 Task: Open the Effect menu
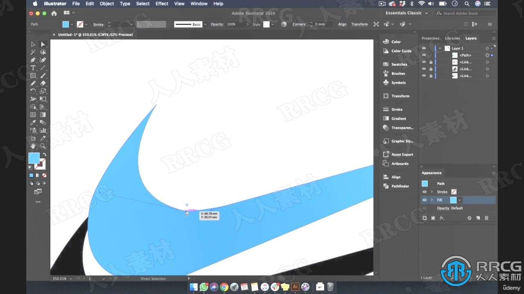[162, 4]
